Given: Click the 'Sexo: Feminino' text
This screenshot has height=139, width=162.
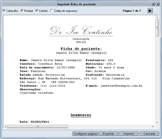Looking at the screenshot, I should (32, 71).
